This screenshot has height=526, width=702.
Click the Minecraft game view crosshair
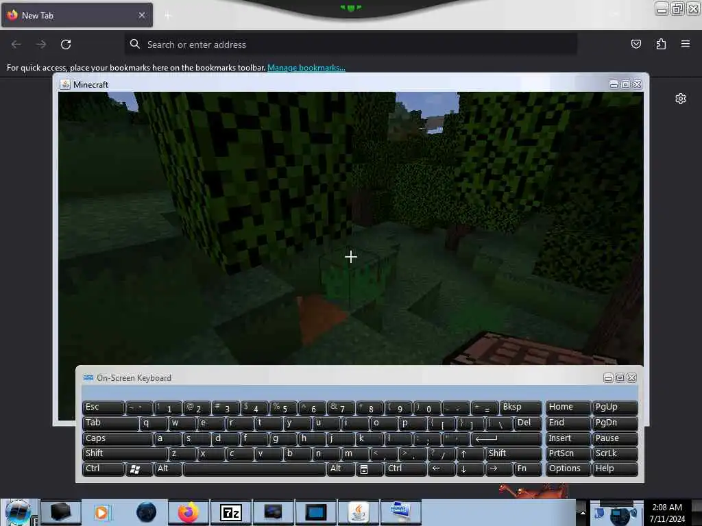351,257
